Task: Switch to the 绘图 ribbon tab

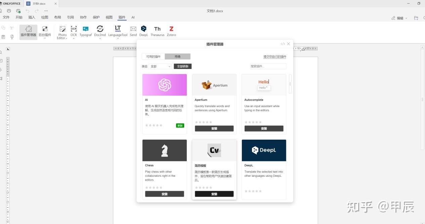Action: pyautogui.click(x=45, y=17)
